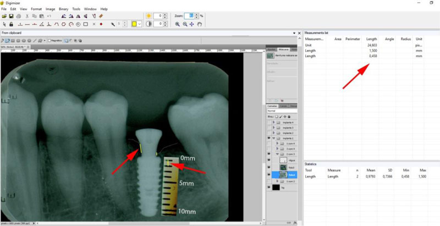Click Mean value 0,9793 in Statistics

(x=371, y=177)
